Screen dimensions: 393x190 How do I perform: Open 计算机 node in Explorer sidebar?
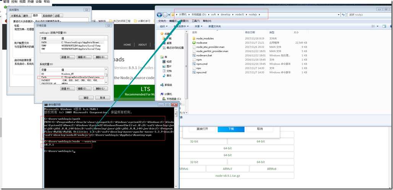[166, 94]
